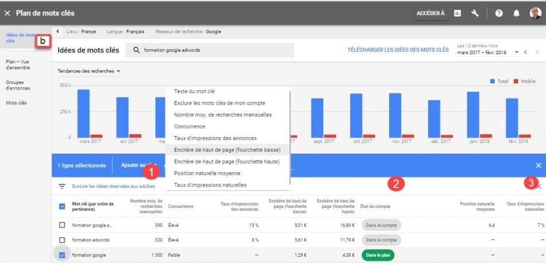Sort by Mot clé column header
The width and height of the screenshot is (546, 263).
click(93, 207)
